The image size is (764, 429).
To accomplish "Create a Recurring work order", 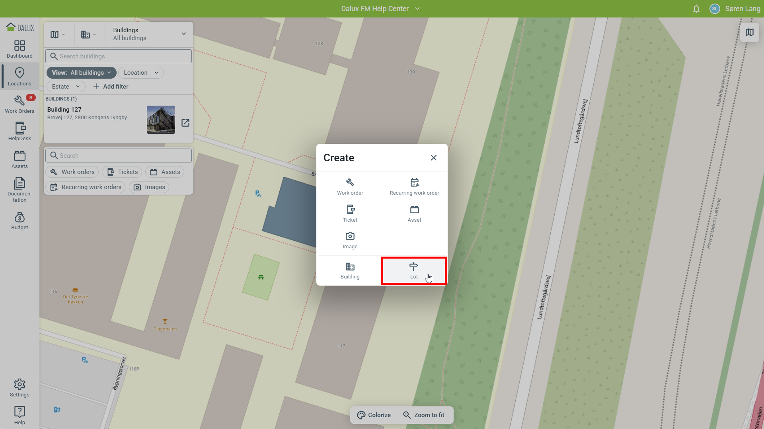I will (x=414, y=186).
